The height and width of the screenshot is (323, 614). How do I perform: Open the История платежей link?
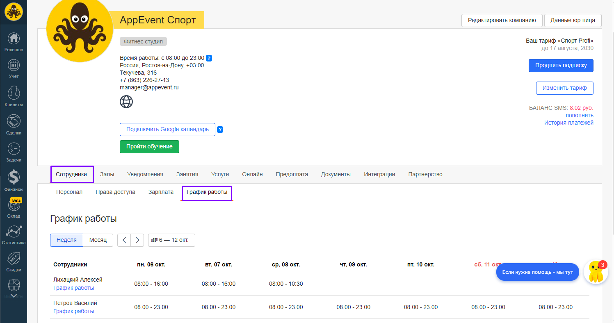pyautogui.click(x=568, y=123)
